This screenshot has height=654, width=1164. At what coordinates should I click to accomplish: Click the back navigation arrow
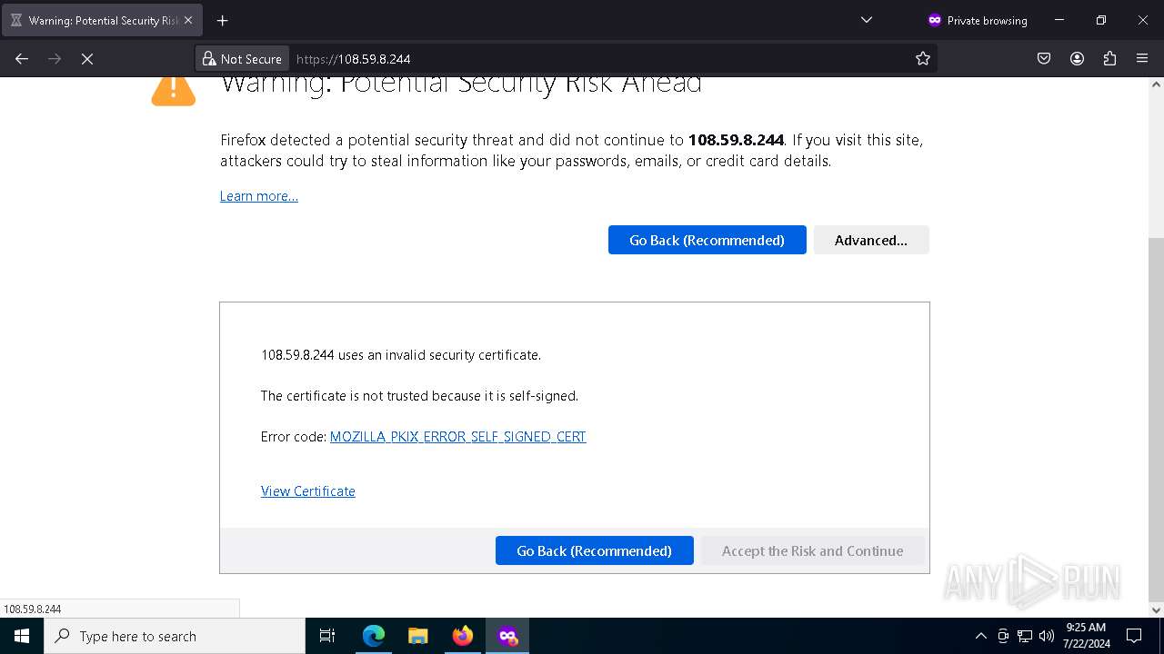click(22, 58)
